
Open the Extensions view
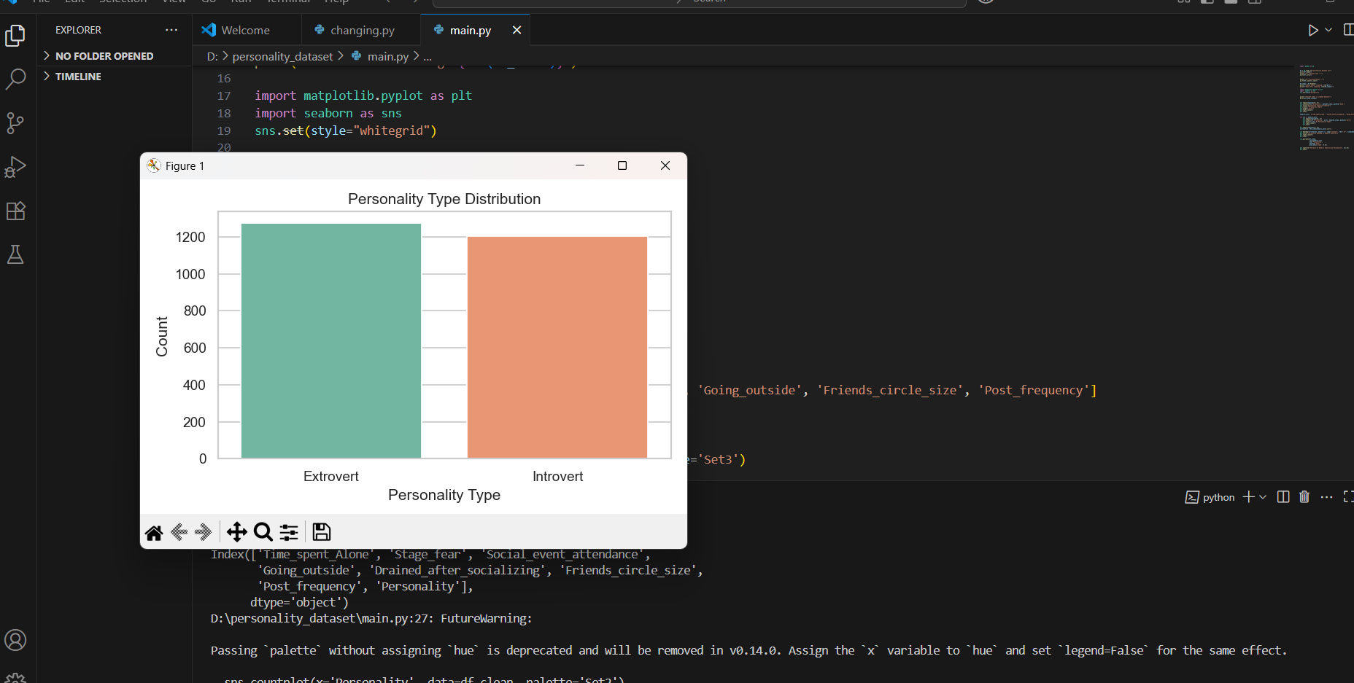(x=15, y=211)
